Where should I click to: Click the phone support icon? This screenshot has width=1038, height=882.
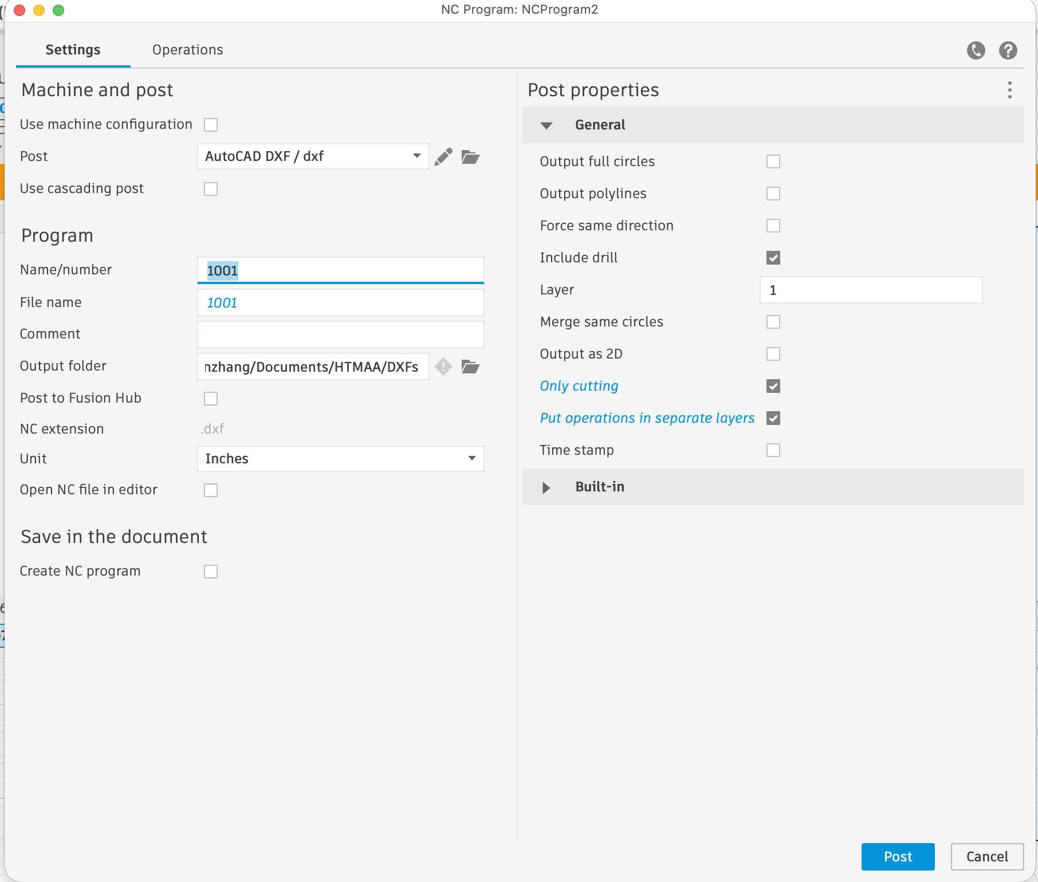pos(976,50)
